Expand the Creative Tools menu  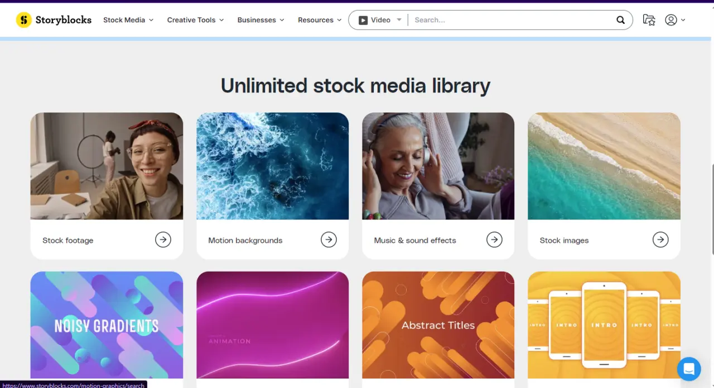pyautogui.click(x=195, y=20)
